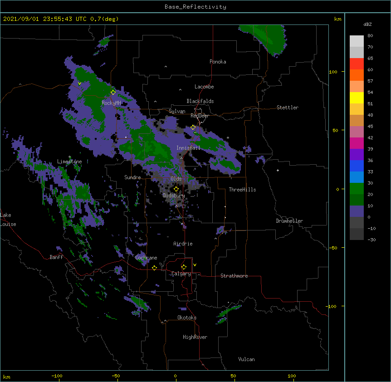Click the white plus marker west of Drumheller region
Screen dimensions: 391x382
[278, 170]
